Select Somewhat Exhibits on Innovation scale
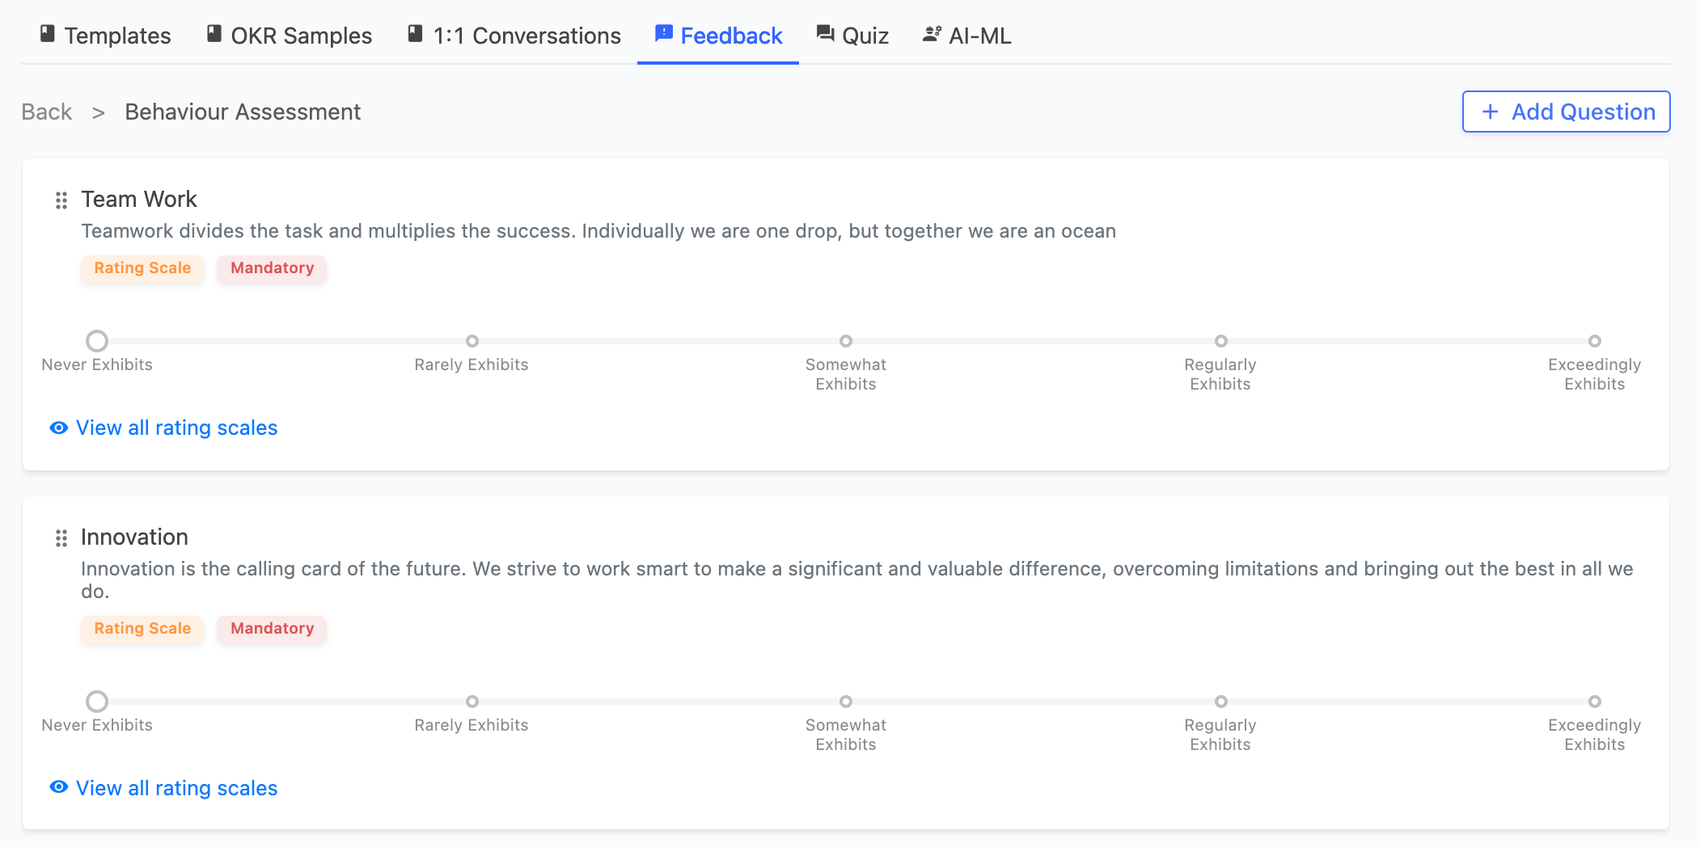Viewport: 1700px width, 847px height. point(846,702)
